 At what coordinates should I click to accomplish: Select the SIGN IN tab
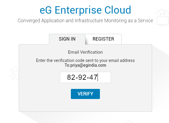pyautogui.click(x=67, y=39)
